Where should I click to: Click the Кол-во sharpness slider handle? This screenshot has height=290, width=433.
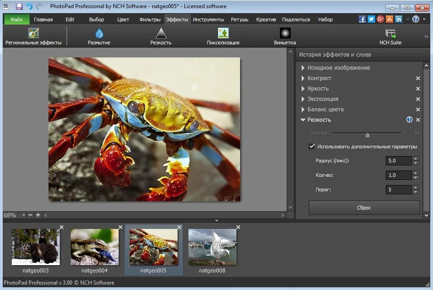tap(367, 134)
